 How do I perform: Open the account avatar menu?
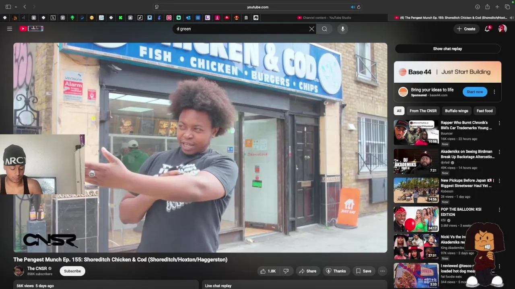click(x=502, y=29)
